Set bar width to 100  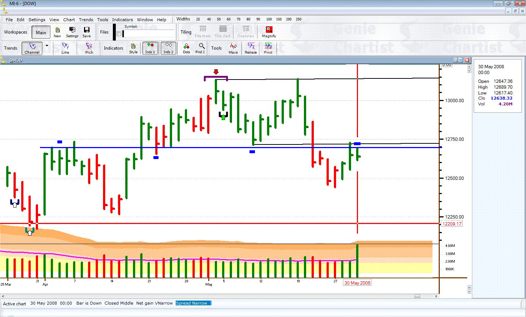[269, 19]
